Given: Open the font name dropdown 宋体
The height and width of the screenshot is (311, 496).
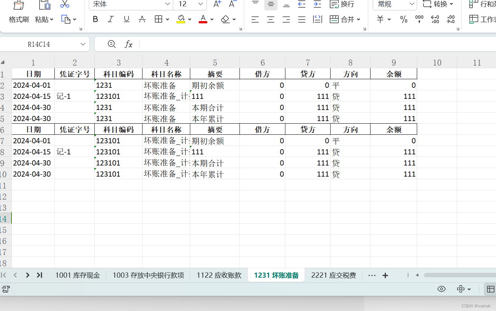Looking at the screenshot, I should coord(168,4).
